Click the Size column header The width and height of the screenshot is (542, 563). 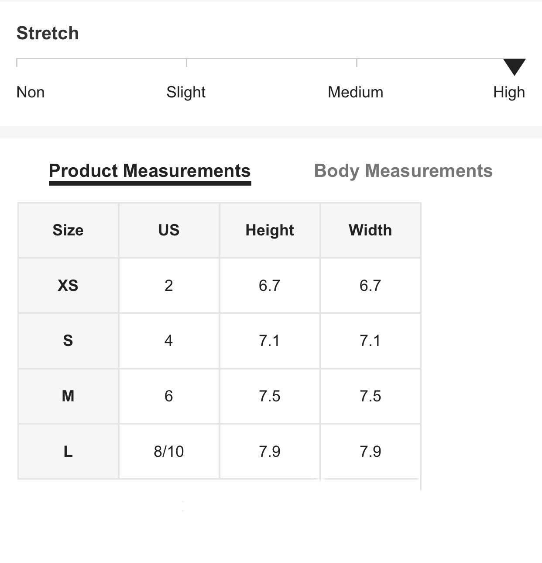coord(68,230)
